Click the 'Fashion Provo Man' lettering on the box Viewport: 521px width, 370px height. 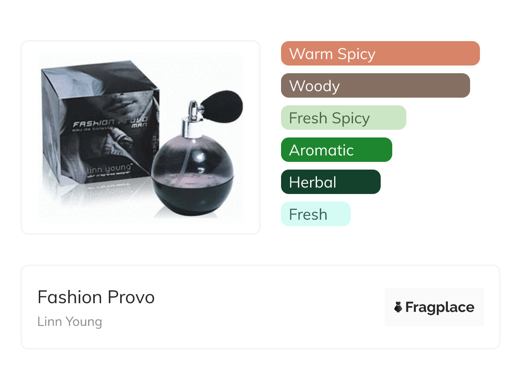(x=110, y=121)
